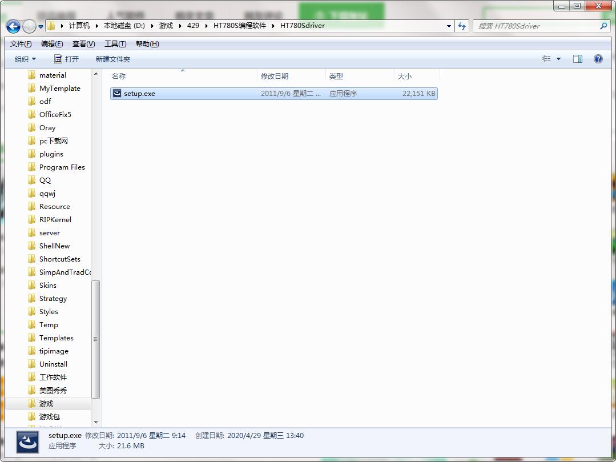Select the MyTemplate folder

59,89
